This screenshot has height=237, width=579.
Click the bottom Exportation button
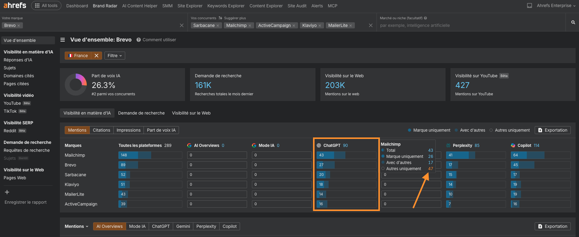pos(553,226)
